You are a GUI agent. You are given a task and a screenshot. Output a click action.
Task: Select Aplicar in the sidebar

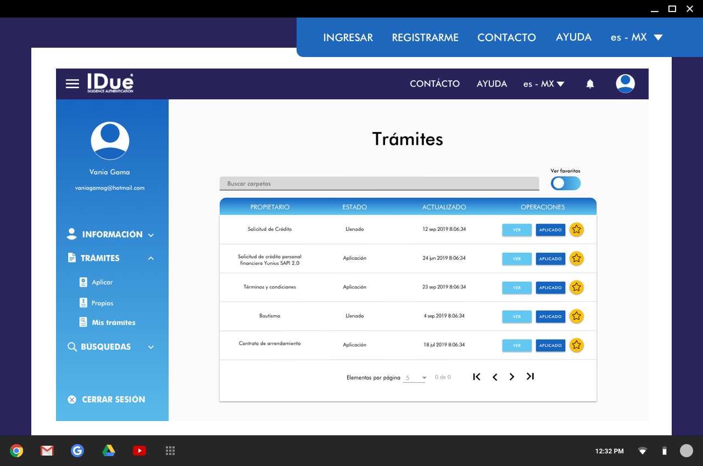(x=102, y=282)
